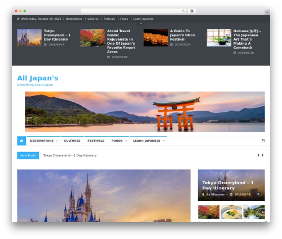Open sidebar Tokyo Disneyland featured card title
The height and width of the screenshot is (239, 282).
point(228,185)
